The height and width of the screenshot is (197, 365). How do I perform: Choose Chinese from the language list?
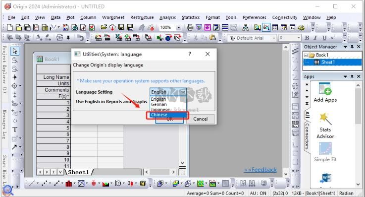(168, 115)
